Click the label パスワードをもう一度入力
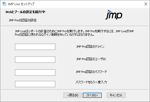The image size is (150, 102). tap(91, 82)
